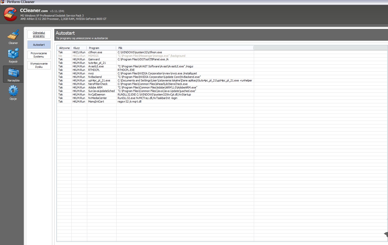Click the version number v3.11.1541
This screenshot has width=388, height=245.
[x=57, y=11]
